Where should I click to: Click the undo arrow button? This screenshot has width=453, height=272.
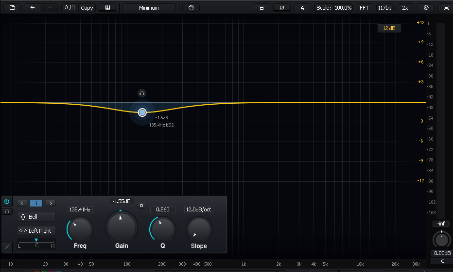[33, 8]
